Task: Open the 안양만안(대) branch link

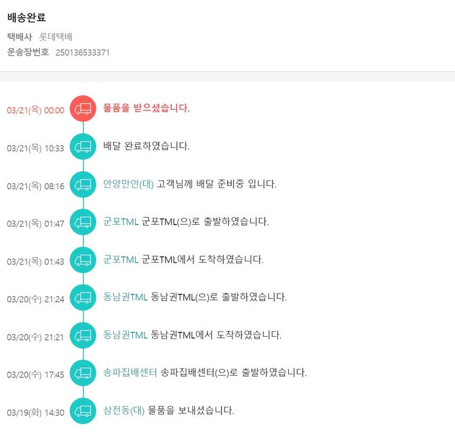Action: 129,184
